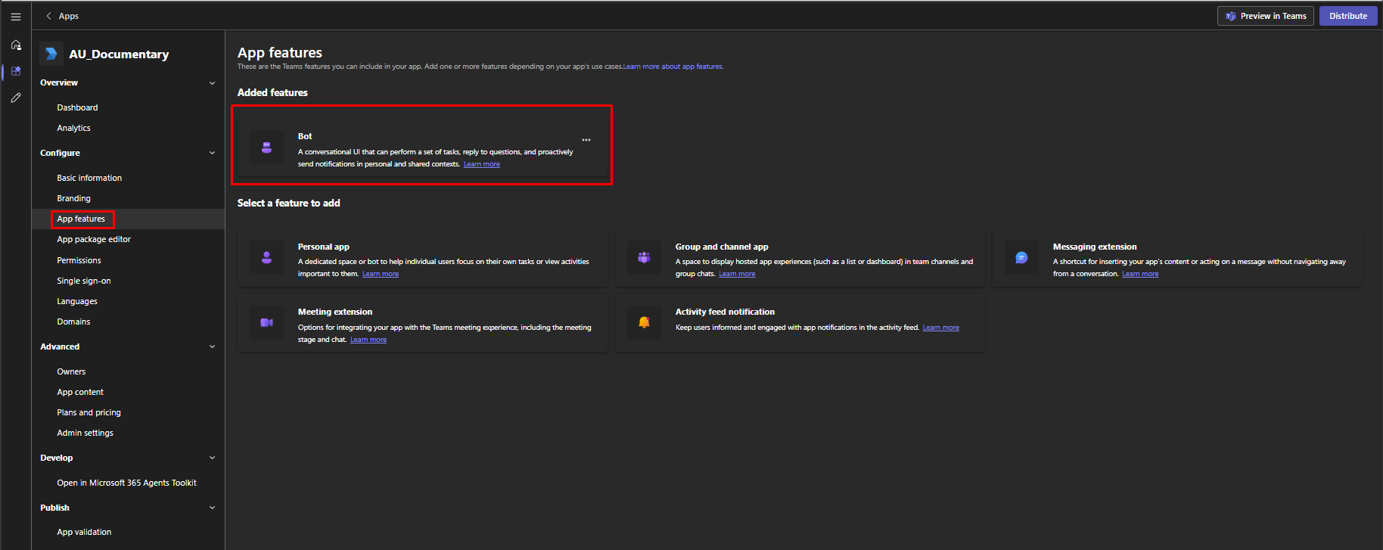Click the Activity feed notification bell icon
Image resolution: width=1383 pixels, height=550 pixels.
click(644, 323)
